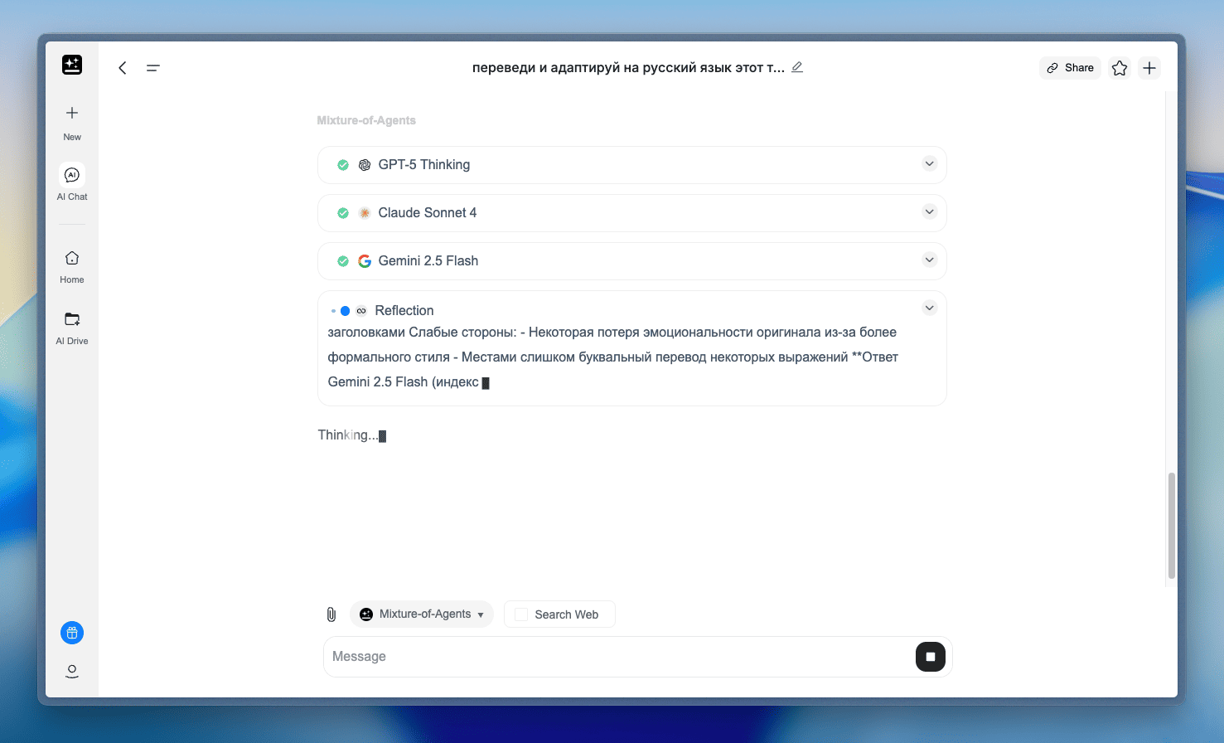Expand the Gemini 2.5 Flash response
The height and width of the screenshot is (743, 1224).
929,260
